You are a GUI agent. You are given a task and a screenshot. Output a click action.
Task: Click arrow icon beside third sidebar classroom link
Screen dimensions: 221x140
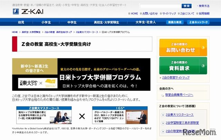pos(163,131)
